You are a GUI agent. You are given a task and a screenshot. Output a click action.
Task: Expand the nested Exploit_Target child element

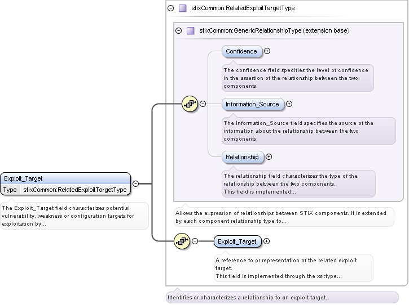[x=267, y=241]
